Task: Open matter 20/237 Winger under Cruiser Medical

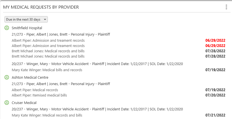Action: pyautogui.click(x=97, y=109)
